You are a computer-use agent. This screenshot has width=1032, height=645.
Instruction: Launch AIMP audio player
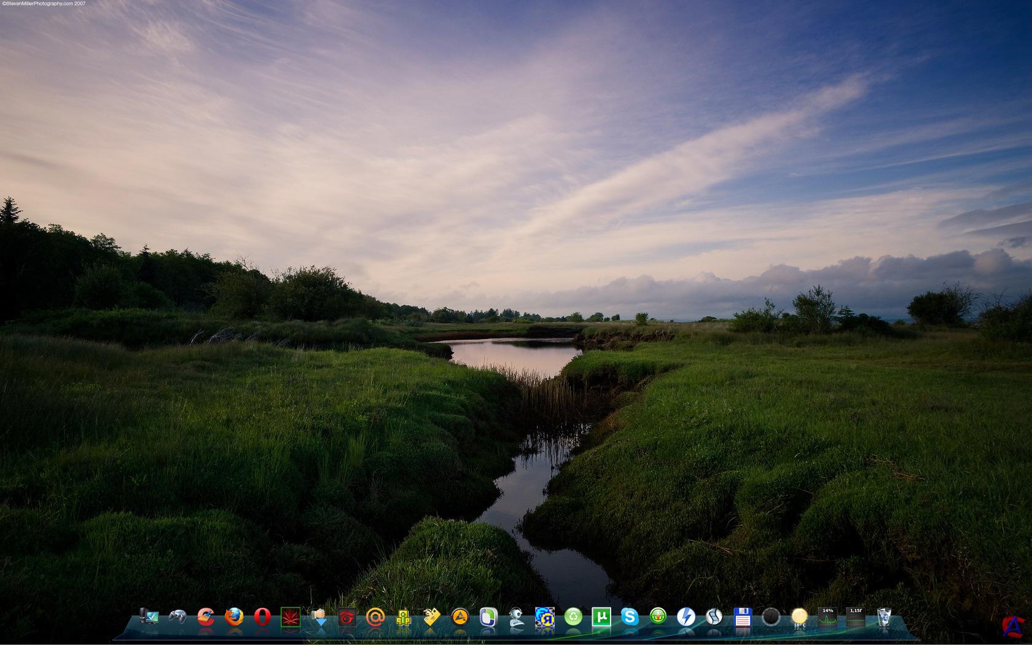tap(459, 617)
